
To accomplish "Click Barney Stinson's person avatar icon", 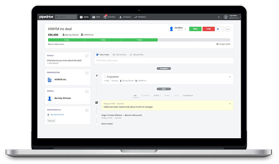I will 49,98.
